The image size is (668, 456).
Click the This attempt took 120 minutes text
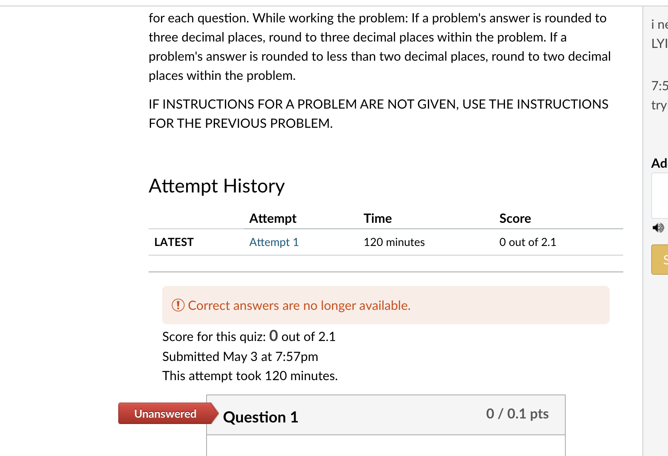coord(250,376)
